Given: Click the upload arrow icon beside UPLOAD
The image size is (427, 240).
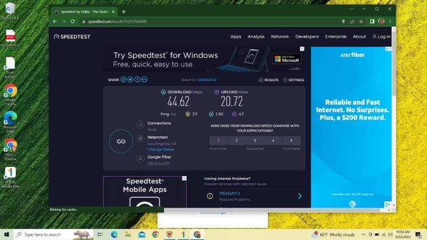Looking at the screenshot, I should (x=217, y=92).
